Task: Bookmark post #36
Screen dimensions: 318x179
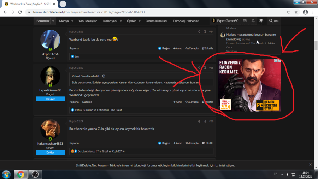Action: pyautogui.click(x=205, y=121)
